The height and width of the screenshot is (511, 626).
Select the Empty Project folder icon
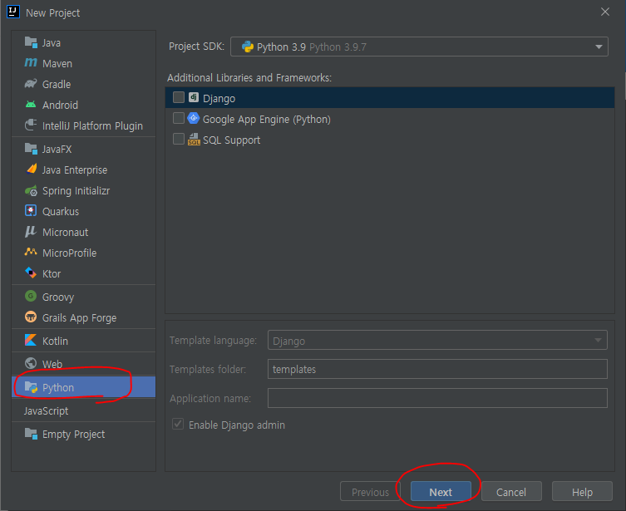31,434
